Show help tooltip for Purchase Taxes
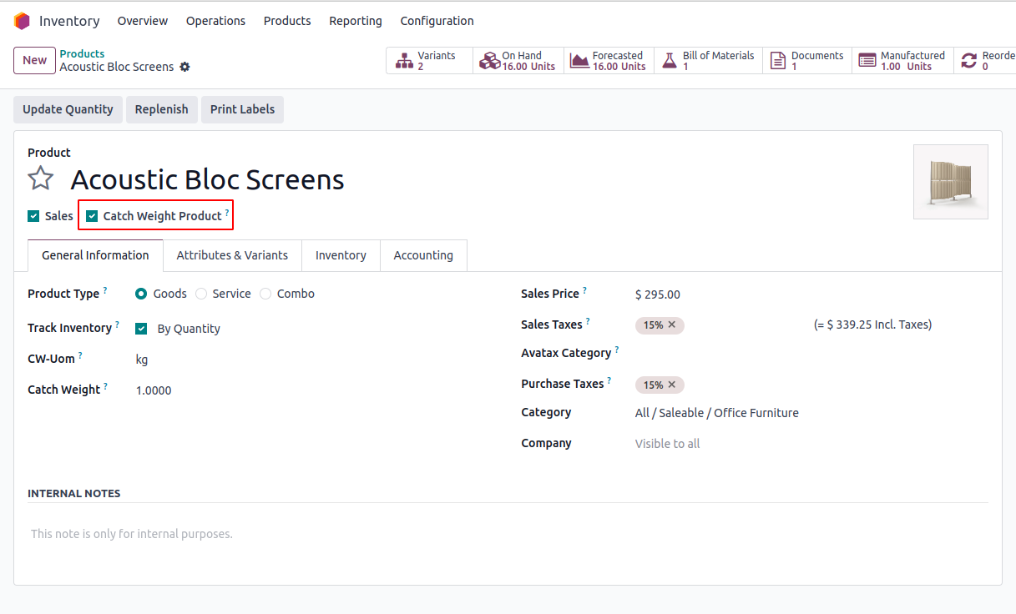Image resolution: width=1016 pixels, height=614 pixels. [609, 380]
